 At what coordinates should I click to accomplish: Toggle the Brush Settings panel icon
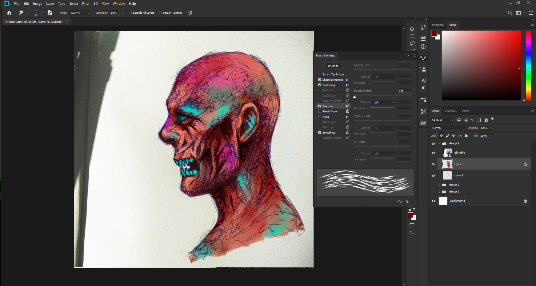[x=423, y=58]
